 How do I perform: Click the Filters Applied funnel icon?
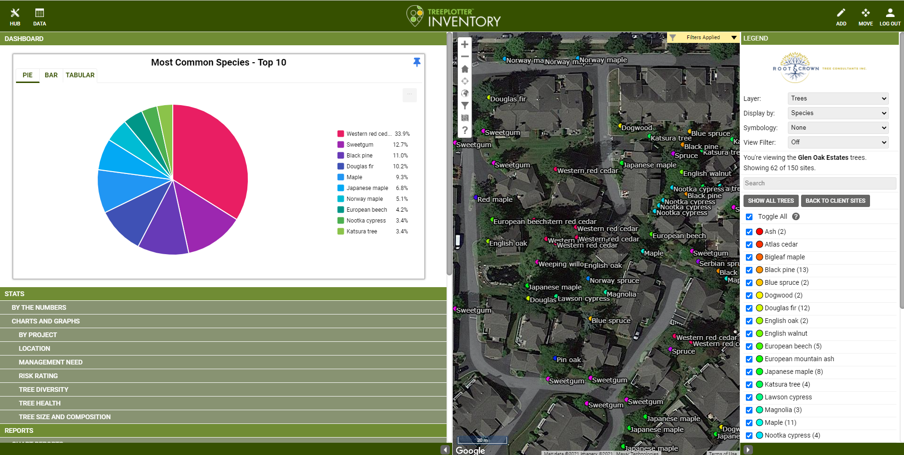(673, 37)
